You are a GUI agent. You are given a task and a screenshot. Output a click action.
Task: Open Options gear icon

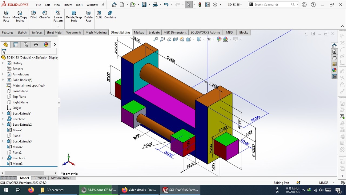pos(215,5)
